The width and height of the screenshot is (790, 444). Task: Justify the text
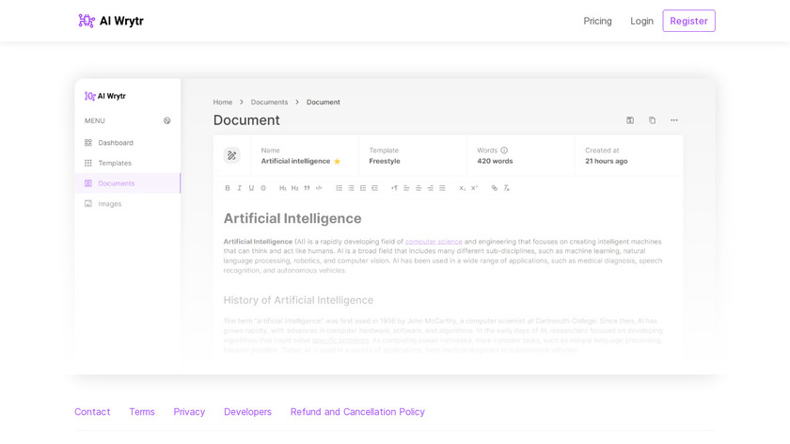[x=442, y=188]
